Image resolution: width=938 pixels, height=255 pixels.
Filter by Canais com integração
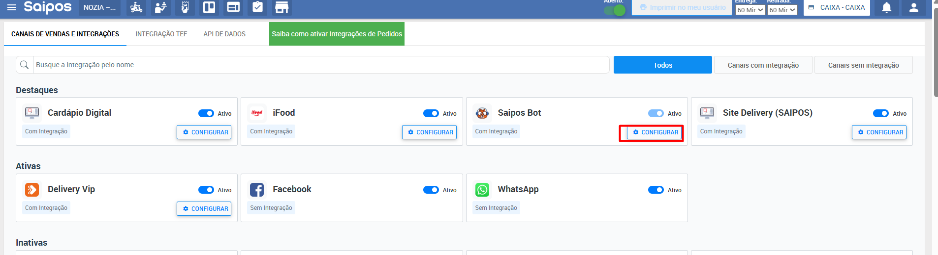[763, 65]
